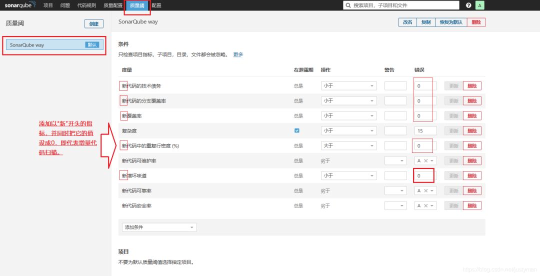The image size is (540, 276).
Task: Click the top 删除 quality gate button
Action: pos(476,22)
